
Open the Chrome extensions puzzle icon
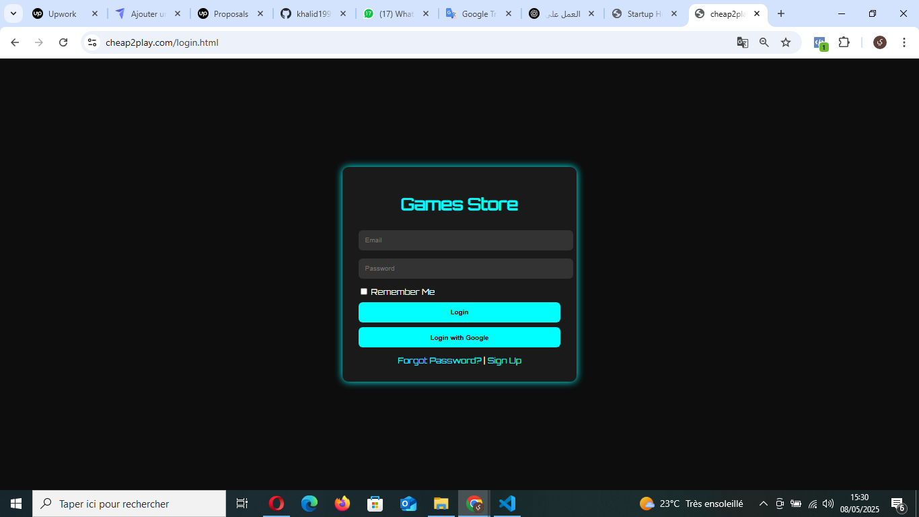point(844,42)
